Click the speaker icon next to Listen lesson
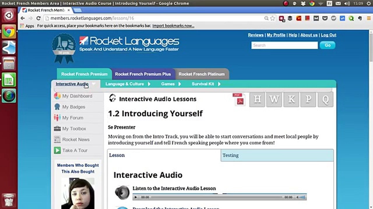Viewport: 373px width, 209px height. (x=122, y=192)
